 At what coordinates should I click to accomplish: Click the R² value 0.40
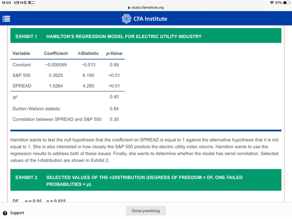[114, 97]
